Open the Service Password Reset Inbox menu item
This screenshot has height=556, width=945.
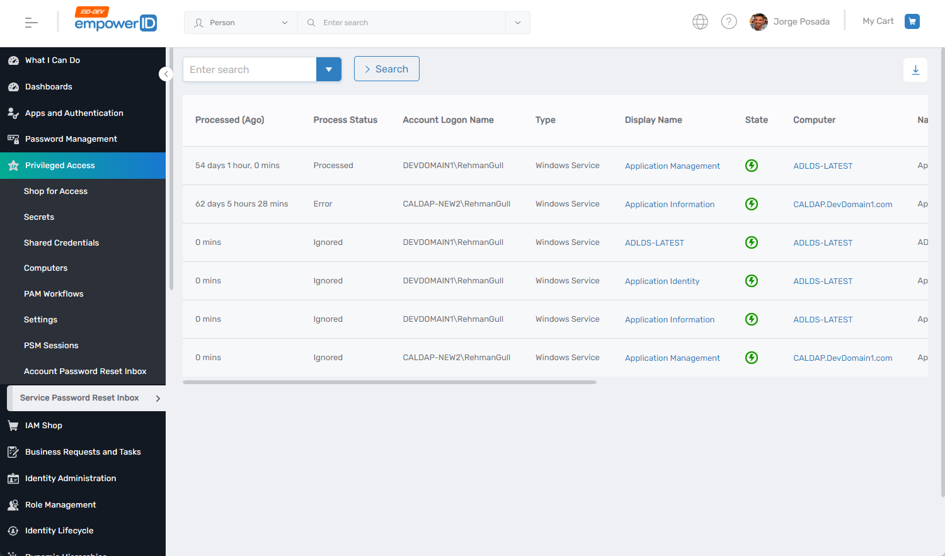[x=81, y=398]
